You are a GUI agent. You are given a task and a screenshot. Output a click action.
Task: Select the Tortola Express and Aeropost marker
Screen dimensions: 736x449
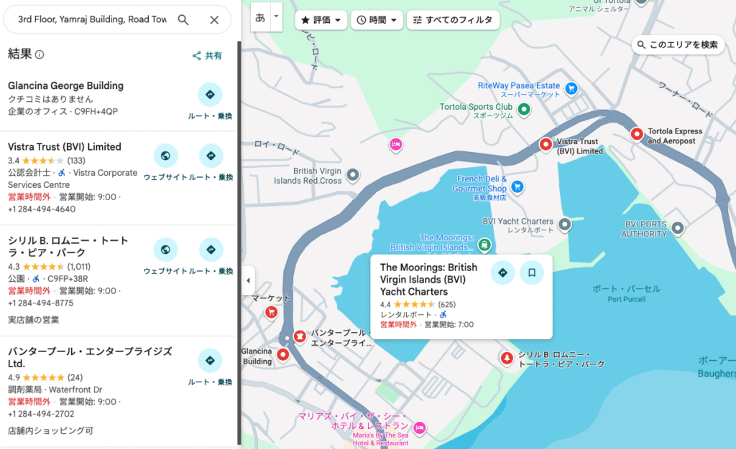pyautogui.click(x=636, y=134)
